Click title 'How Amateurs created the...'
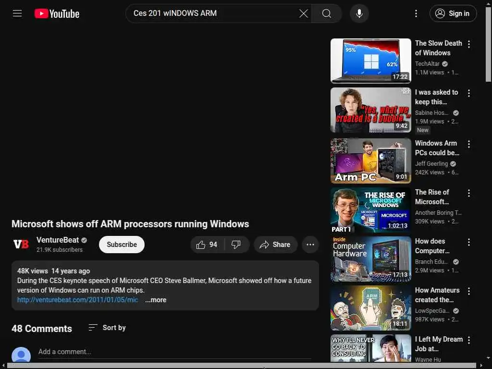 click(x=437, y=295)
